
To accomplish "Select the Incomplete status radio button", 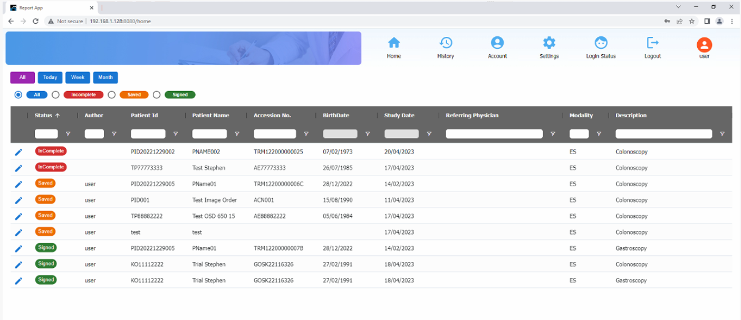I will pyautogui.click(x=55, y=95).
